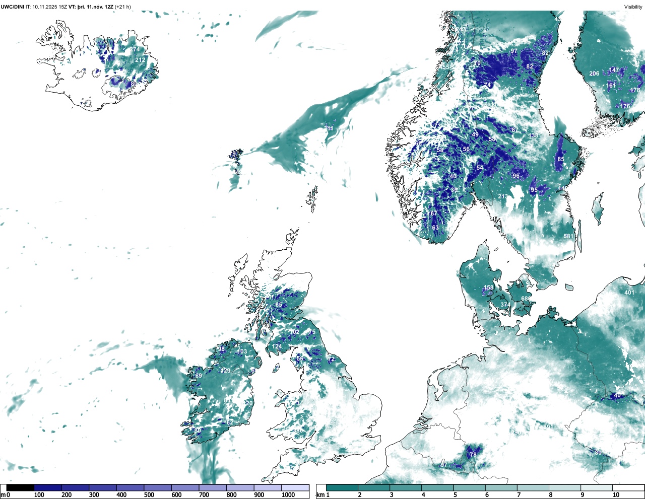
Task: Click the '161' value over Finland
Action: pos(611,86)
